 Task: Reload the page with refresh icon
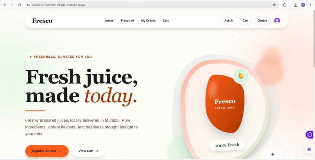19,5
